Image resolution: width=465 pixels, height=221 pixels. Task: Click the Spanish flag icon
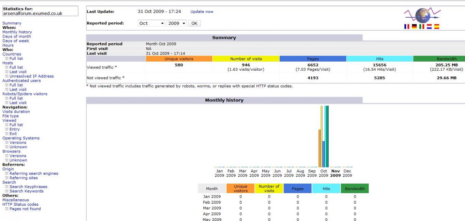point(436,27)
